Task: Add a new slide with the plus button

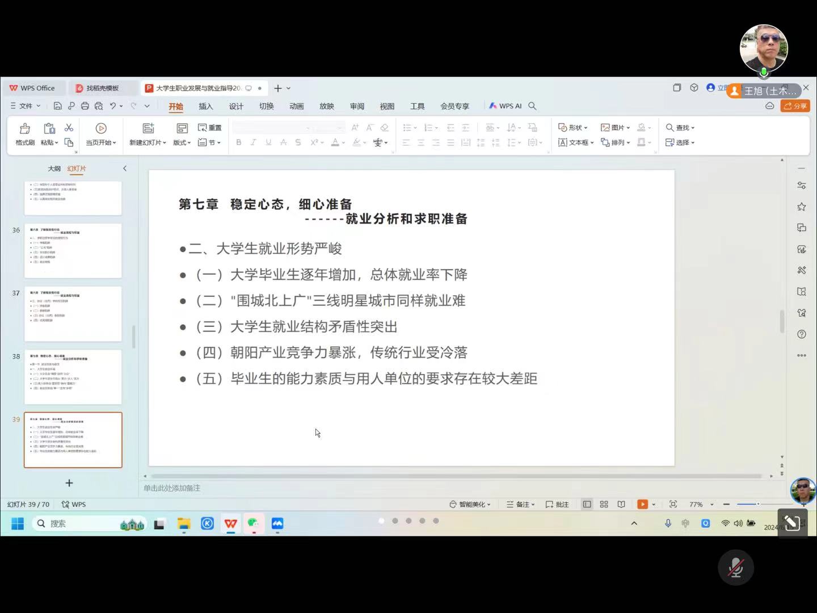Action: (69, 482)
